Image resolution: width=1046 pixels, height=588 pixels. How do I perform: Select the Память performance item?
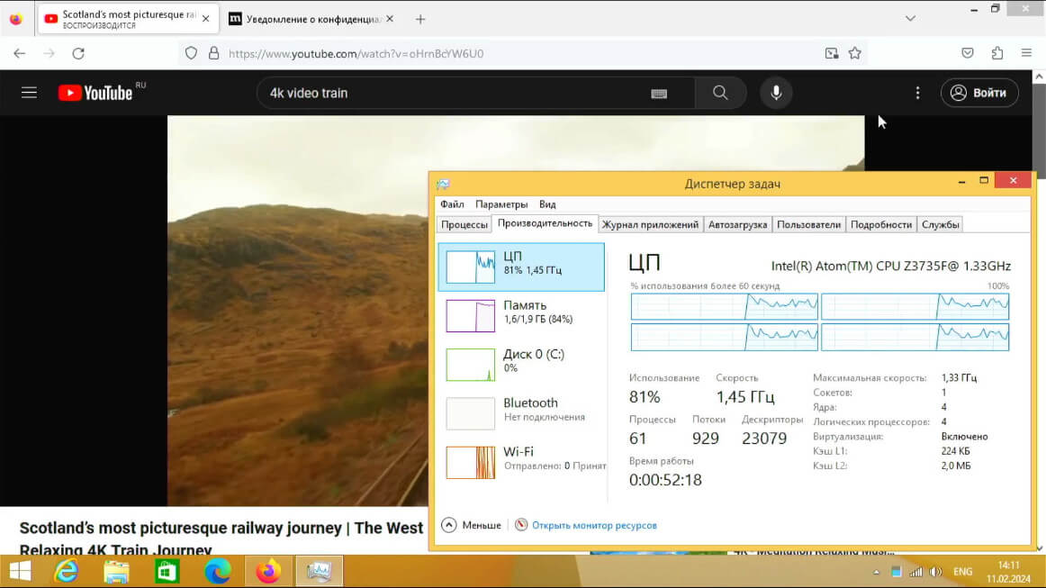[x=521, y=316]
